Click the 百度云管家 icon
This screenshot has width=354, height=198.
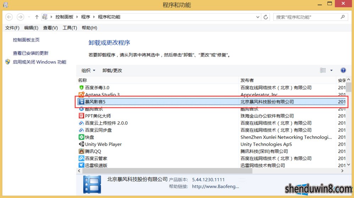click(x=81, y=158)
